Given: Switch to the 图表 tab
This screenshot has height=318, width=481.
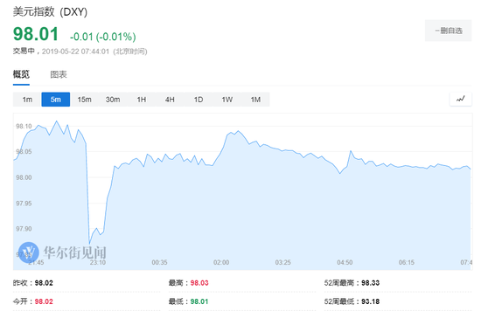Looking at the screenshot, I should pos(59,74).
